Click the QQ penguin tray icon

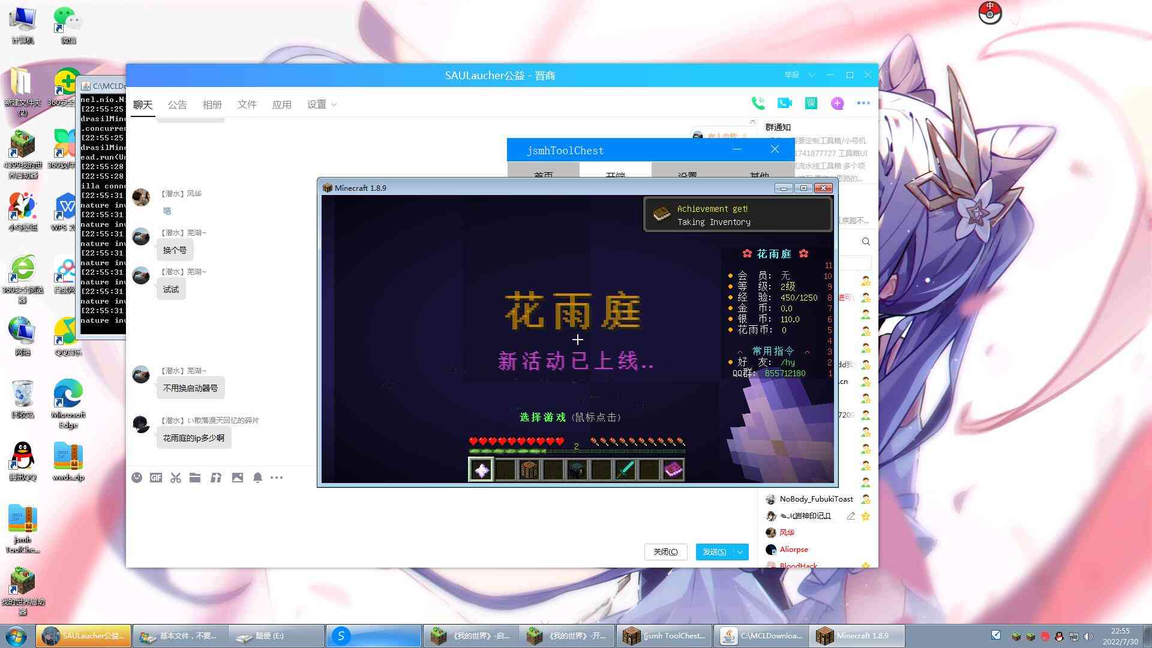tap(1059, 636)
